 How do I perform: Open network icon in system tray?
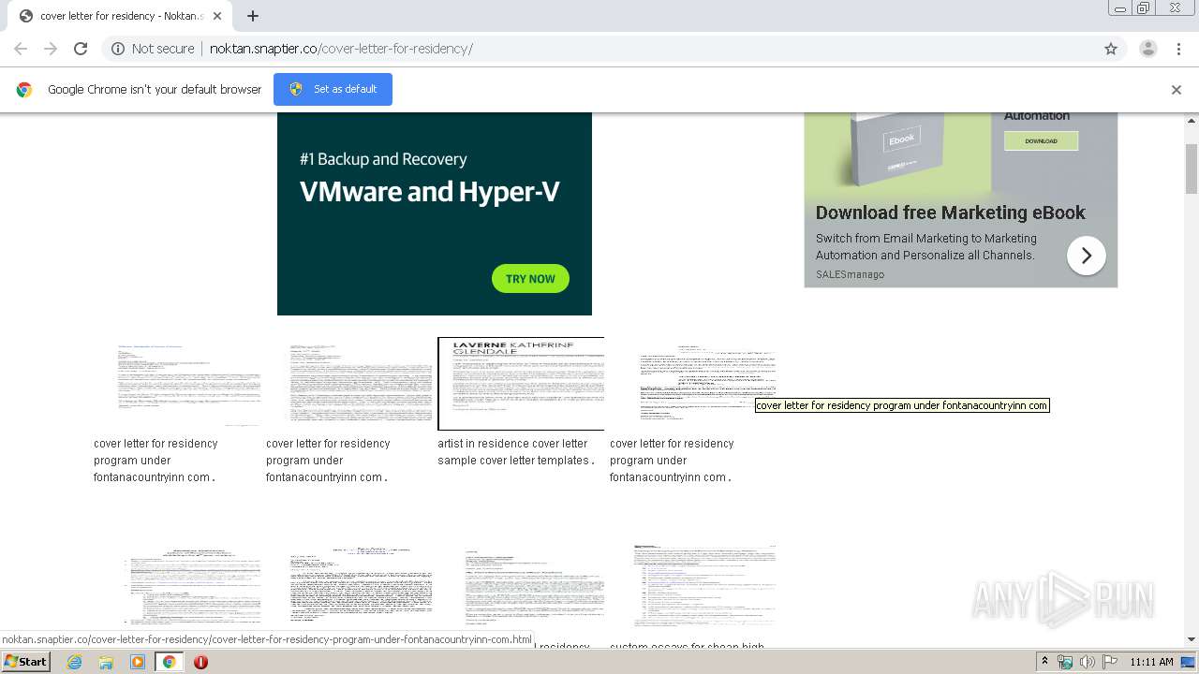coord(1065,662)
